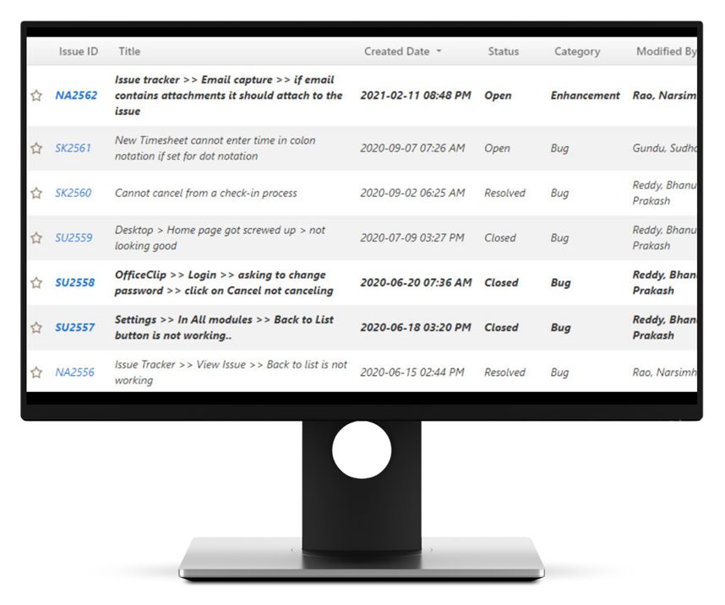Open the NA2556 issue link
The height and width of the screenshot is (605, 725).
point(74,372)
